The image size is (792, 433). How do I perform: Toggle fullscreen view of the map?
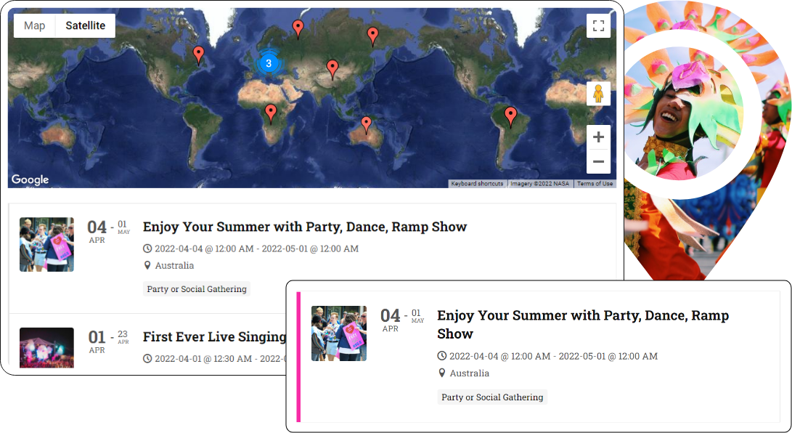(598, 26)
